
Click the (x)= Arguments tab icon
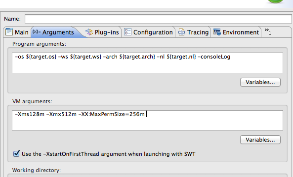pyautogui.click(x=37, y=31)
